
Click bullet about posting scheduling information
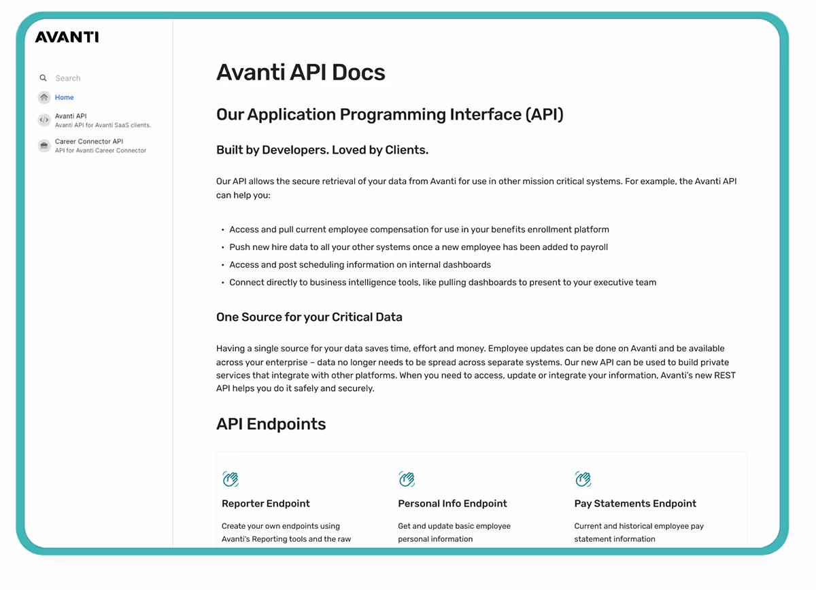pyautogui.click(x=360, y=265)
